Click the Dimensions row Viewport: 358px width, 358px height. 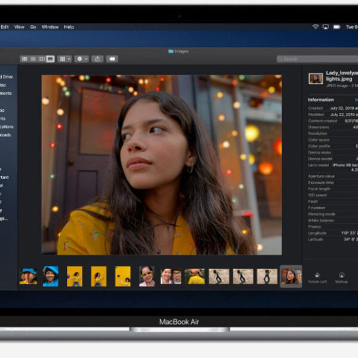click(x=333, y=127)
